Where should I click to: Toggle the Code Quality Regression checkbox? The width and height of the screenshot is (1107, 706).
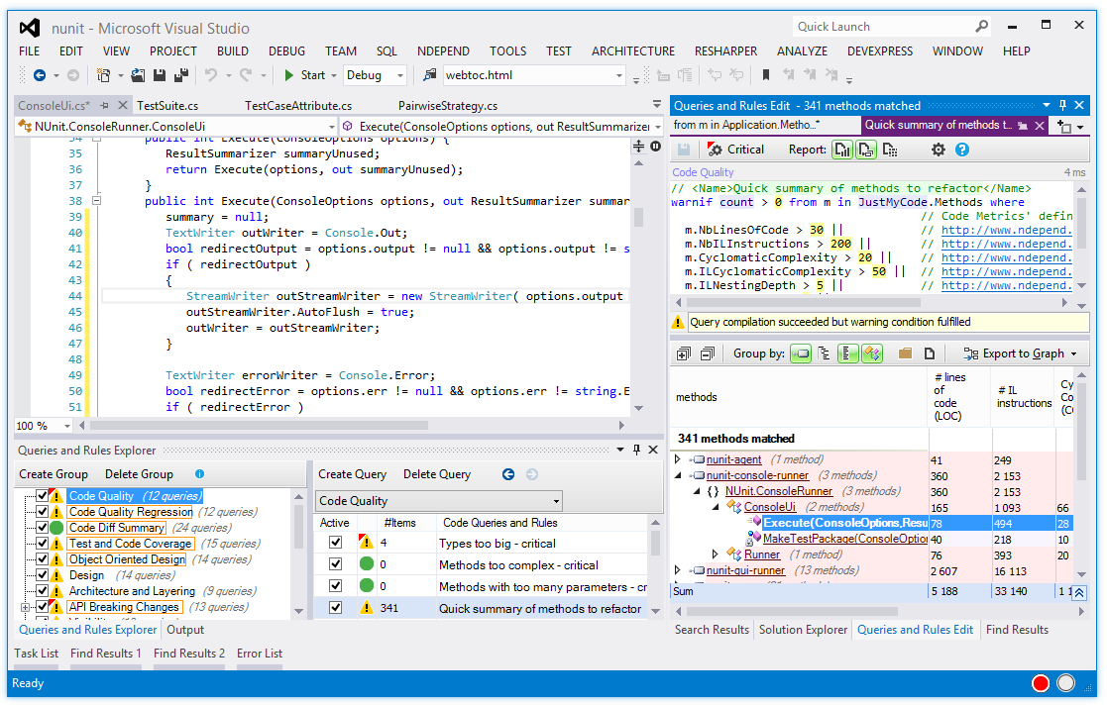point(43,511)
